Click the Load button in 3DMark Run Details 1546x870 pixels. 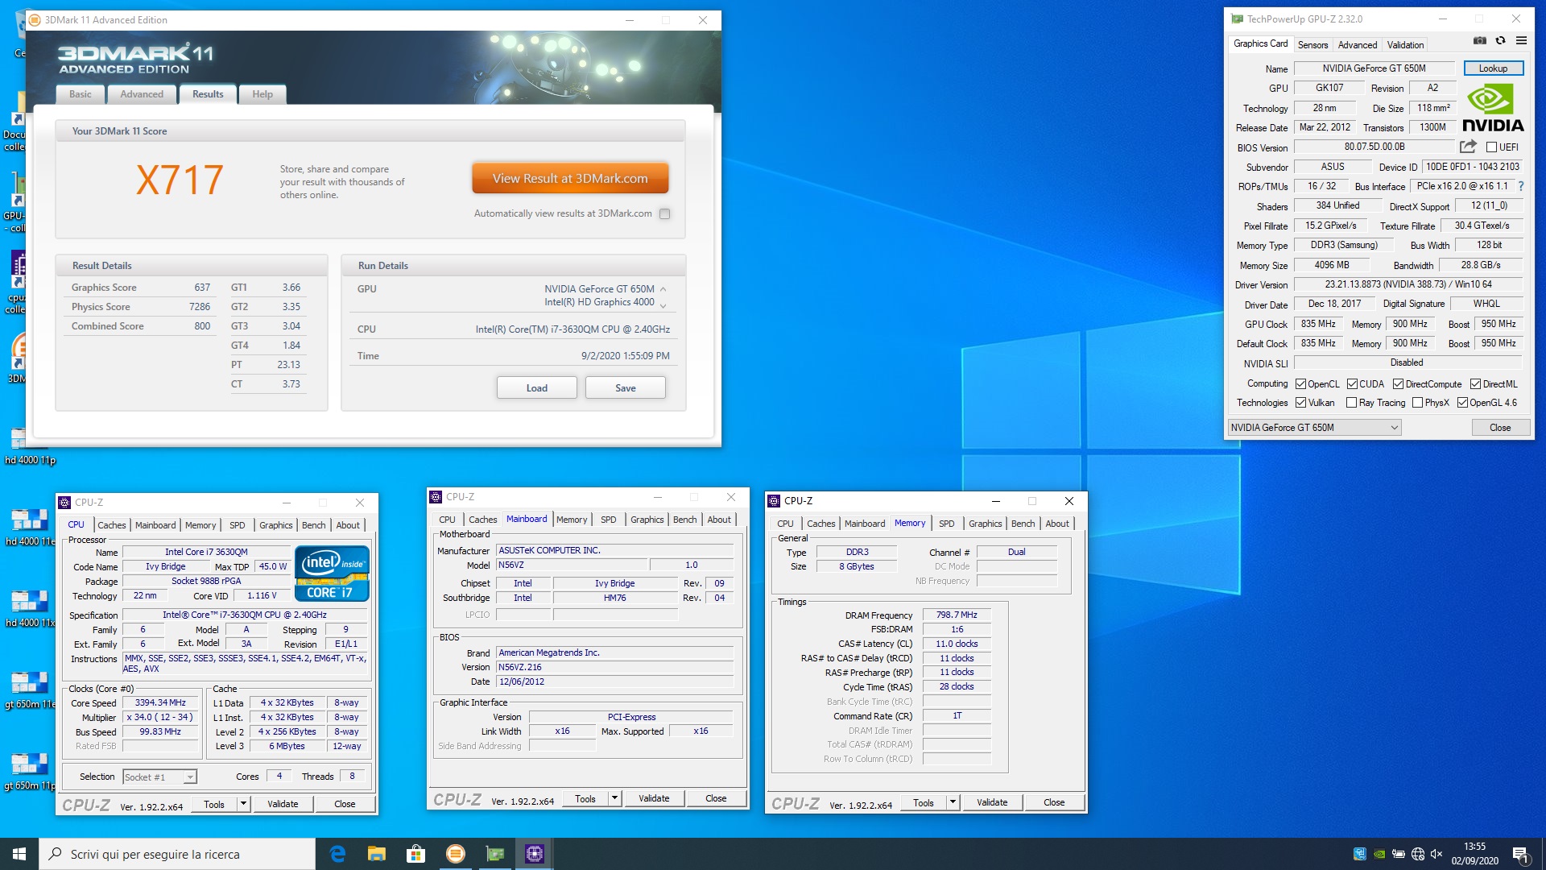click(537, 387)
